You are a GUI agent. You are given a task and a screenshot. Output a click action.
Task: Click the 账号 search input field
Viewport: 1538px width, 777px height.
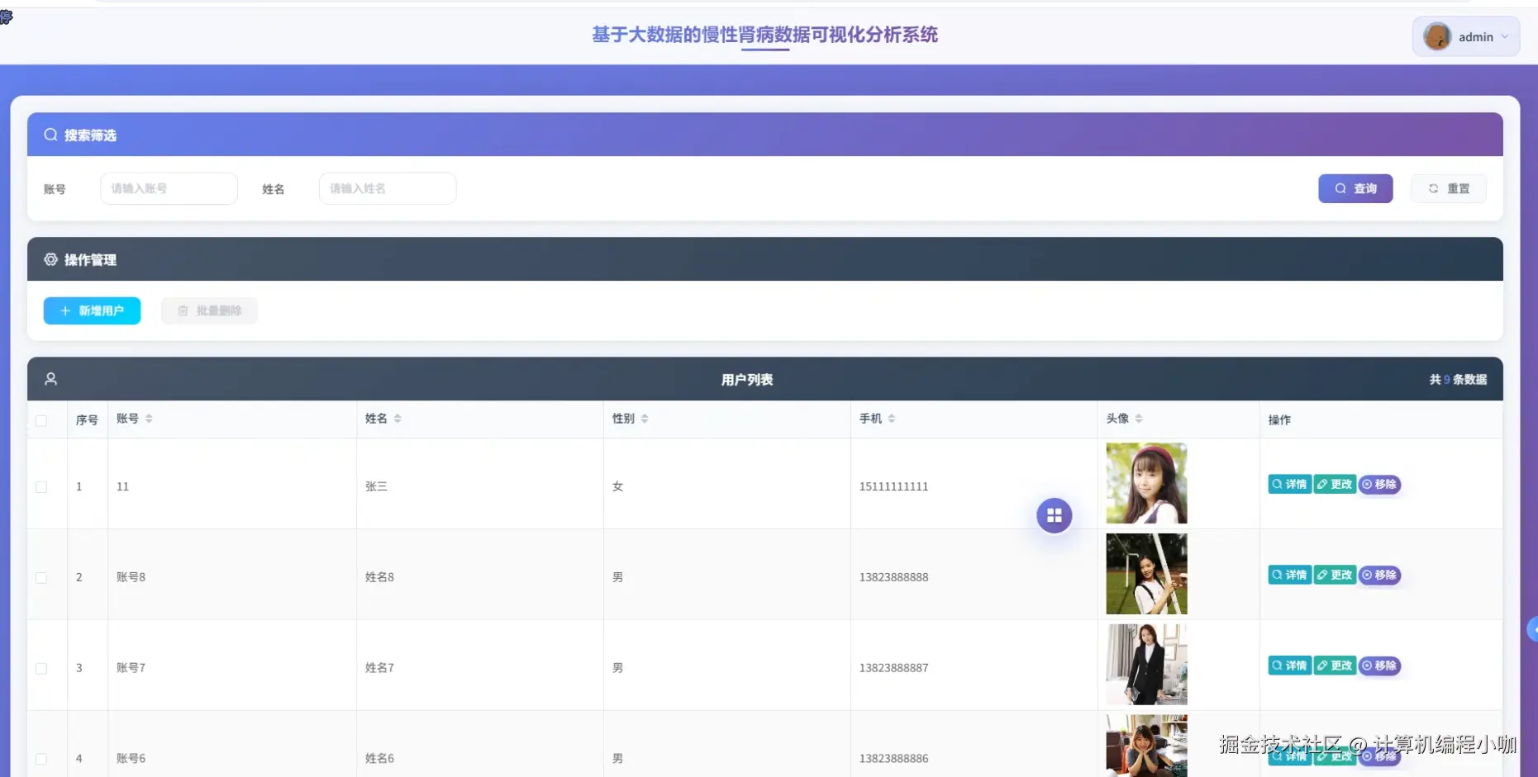(x=169, y=188)
